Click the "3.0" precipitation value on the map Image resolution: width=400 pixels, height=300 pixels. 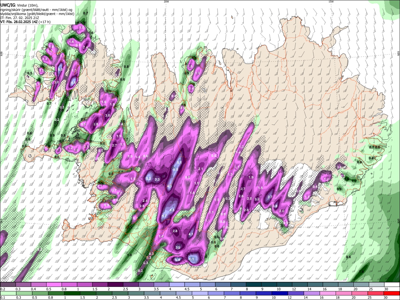point(108,115)
